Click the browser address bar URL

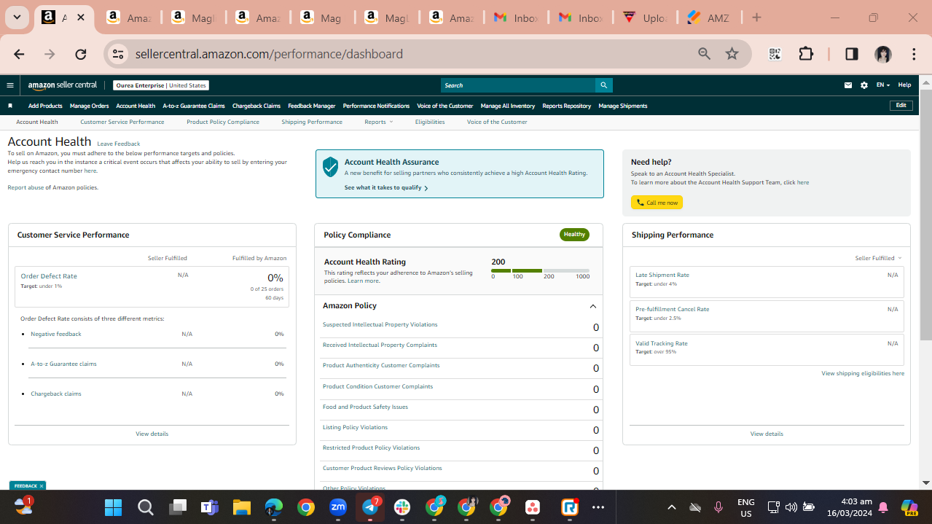click(x=269, y=54)
